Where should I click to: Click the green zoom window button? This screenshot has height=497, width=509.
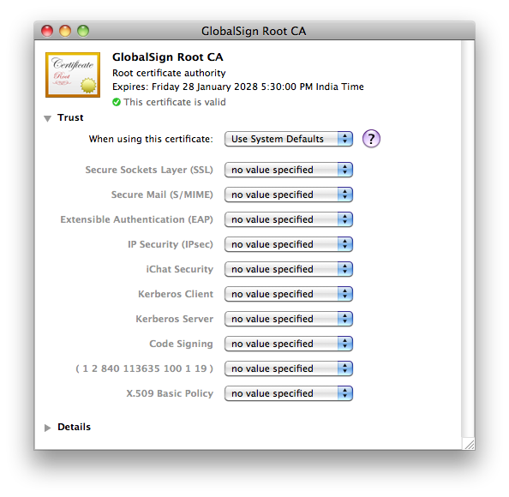click(83, 31)
